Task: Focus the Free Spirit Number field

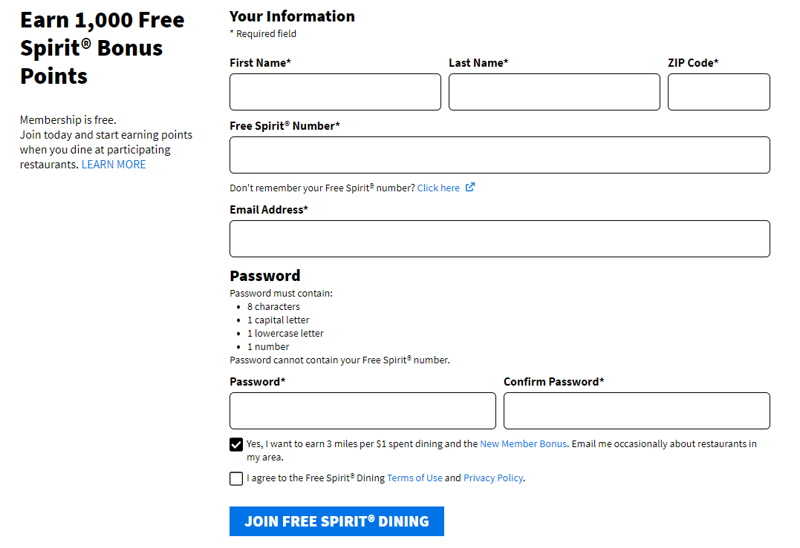Action: [500, 155]
